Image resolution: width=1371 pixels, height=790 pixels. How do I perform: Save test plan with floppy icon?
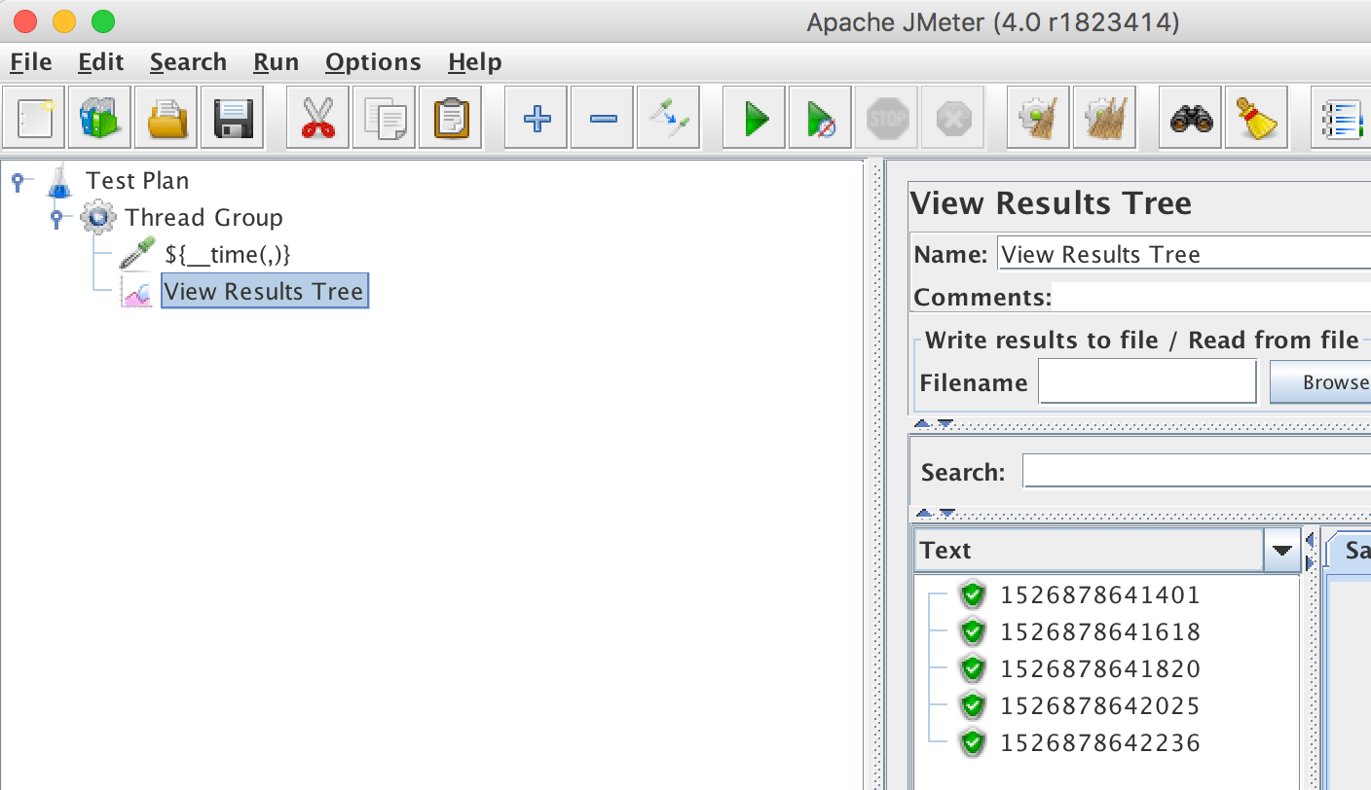(233, 118)
